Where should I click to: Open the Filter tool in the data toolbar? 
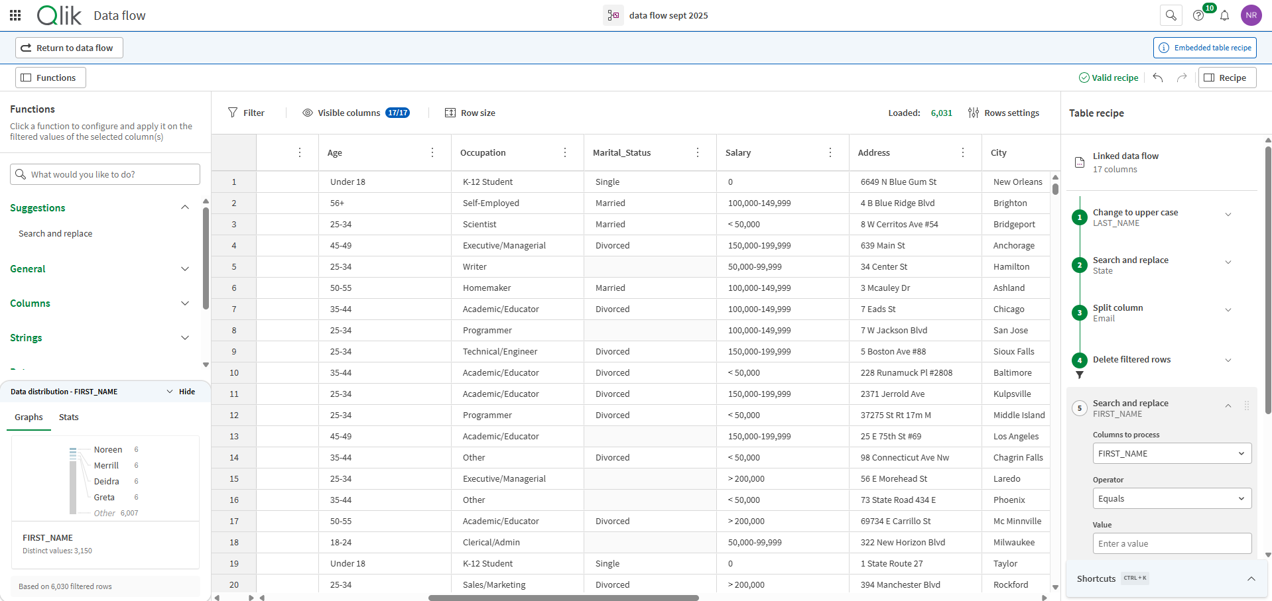(x=246, y=113)
